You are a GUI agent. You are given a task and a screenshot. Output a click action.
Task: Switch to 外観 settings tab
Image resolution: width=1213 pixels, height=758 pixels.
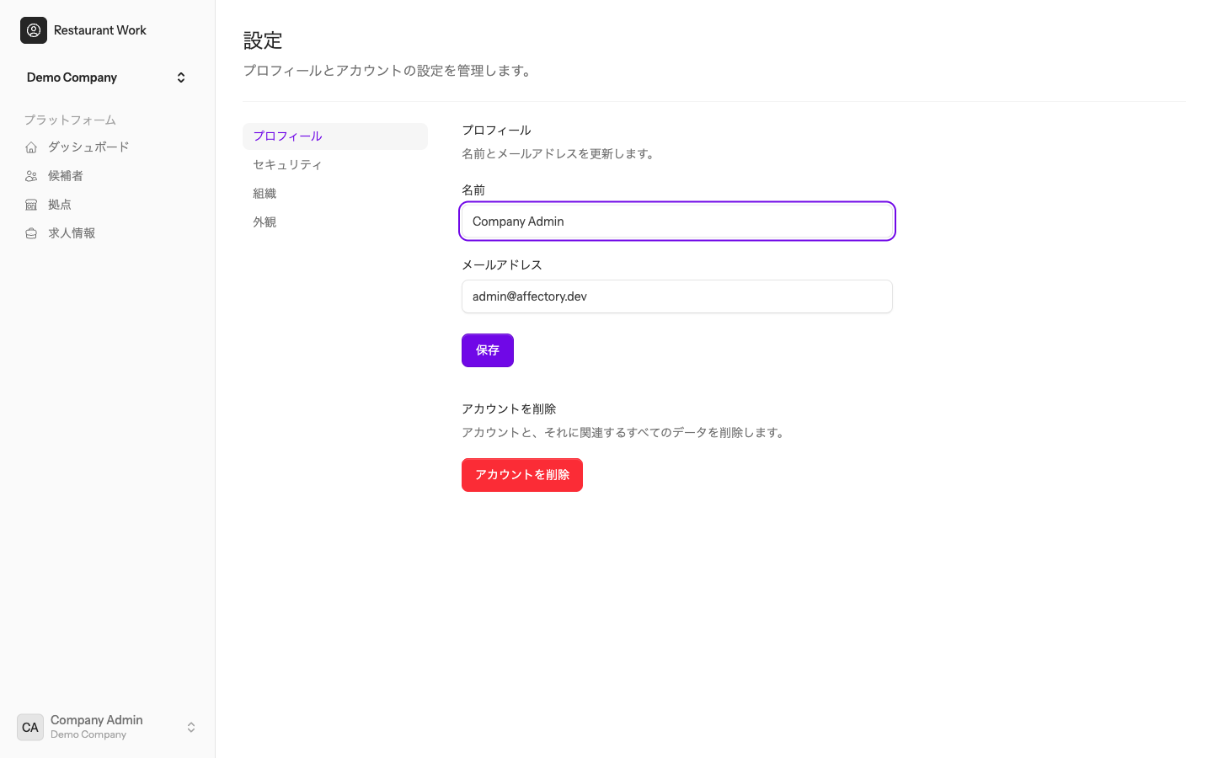pyautogui.click(x=335, y=222)
